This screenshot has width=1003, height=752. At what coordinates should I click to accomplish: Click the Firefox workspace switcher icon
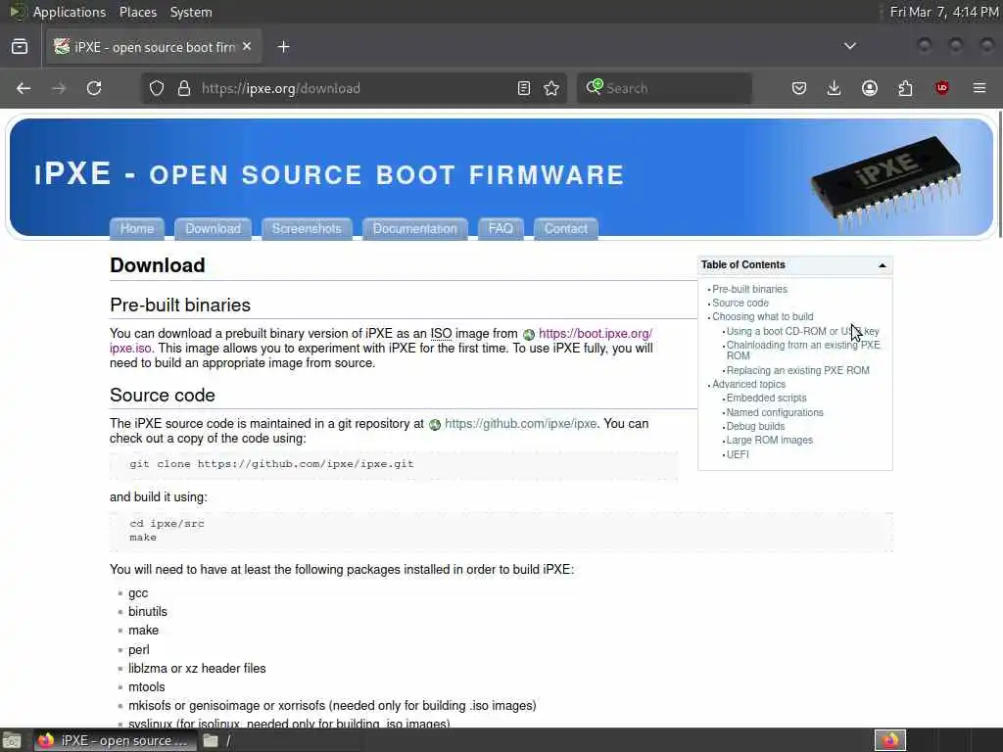tap(889, 740)
